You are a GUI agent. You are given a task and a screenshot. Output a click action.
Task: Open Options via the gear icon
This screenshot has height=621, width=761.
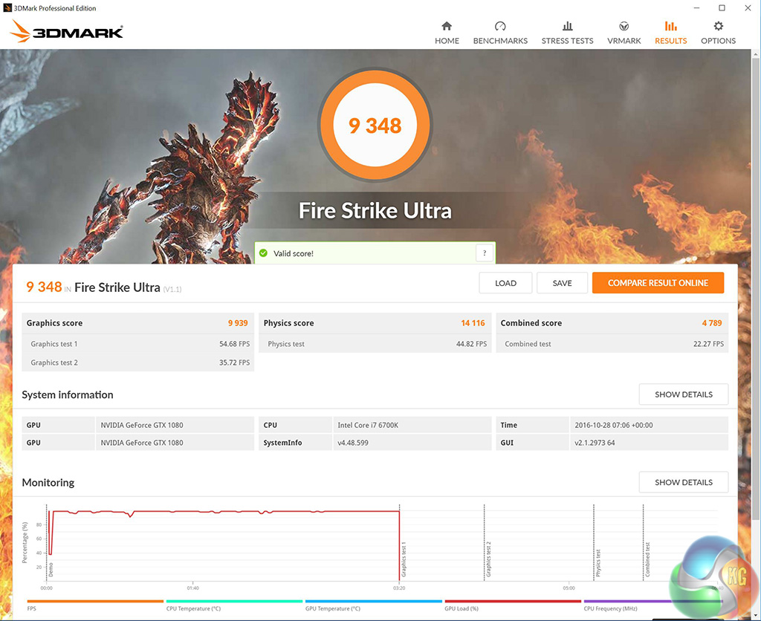719,26
